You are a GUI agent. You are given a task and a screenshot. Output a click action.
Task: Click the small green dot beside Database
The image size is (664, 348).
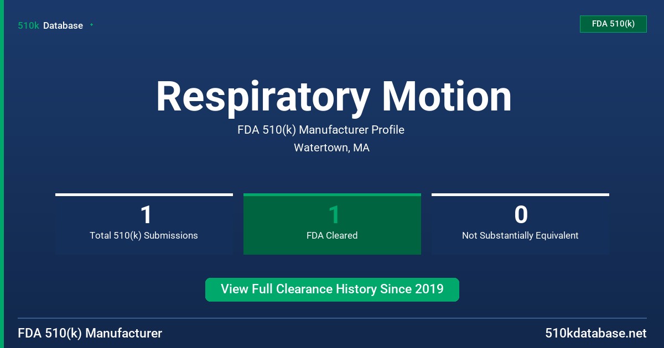tap(91, 25)
